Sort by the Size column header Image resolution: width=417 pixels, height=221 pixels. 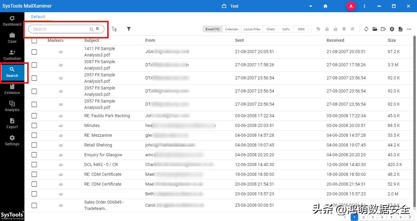392,40
